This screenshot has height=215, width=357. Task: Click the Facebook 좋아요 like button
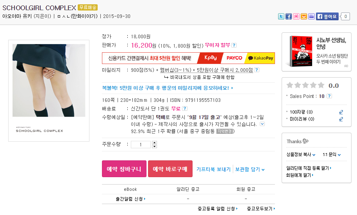click(327, 16)
